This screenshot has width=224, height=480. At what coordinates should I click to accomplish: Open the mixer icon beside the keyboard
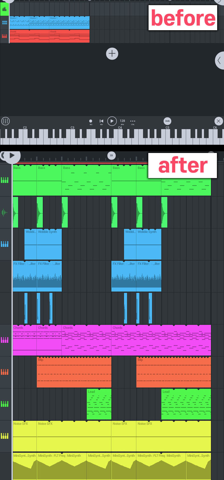click(5, 121)
